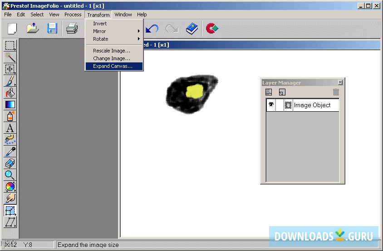Viewport: 383px width, 251px height.
Task: Open the View menu
Action: [x=54, y=14]
